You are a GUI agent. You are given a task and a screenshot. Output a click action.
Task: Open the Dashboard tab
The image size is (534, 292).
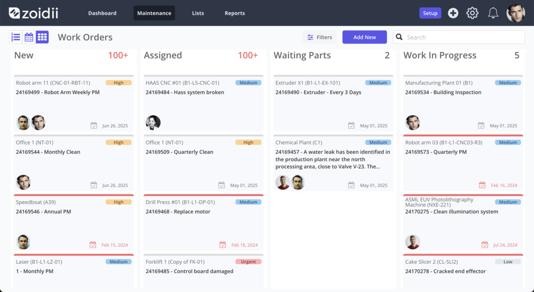pos(102,13)
